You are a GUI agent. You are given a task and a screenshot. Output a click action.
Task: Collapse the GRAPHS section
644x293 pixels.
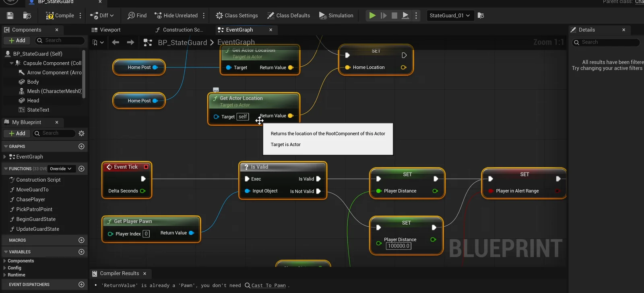6,147
